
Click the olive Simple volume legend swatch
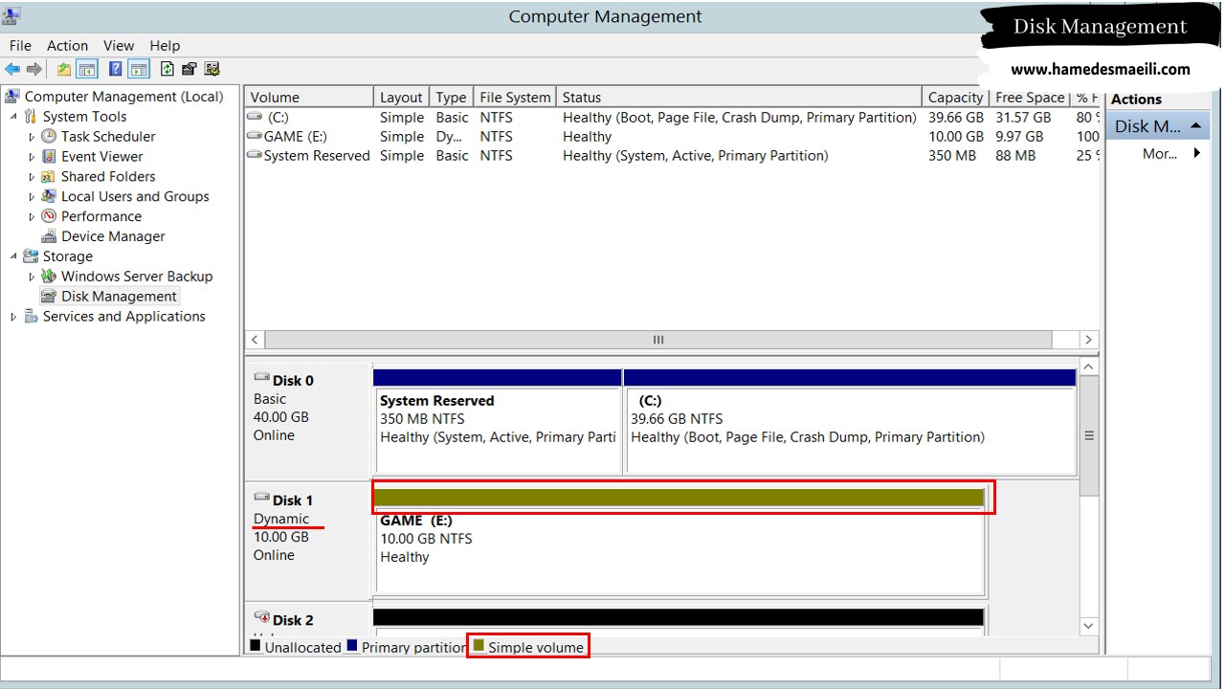pyautogui.click(x=479, y=646)
